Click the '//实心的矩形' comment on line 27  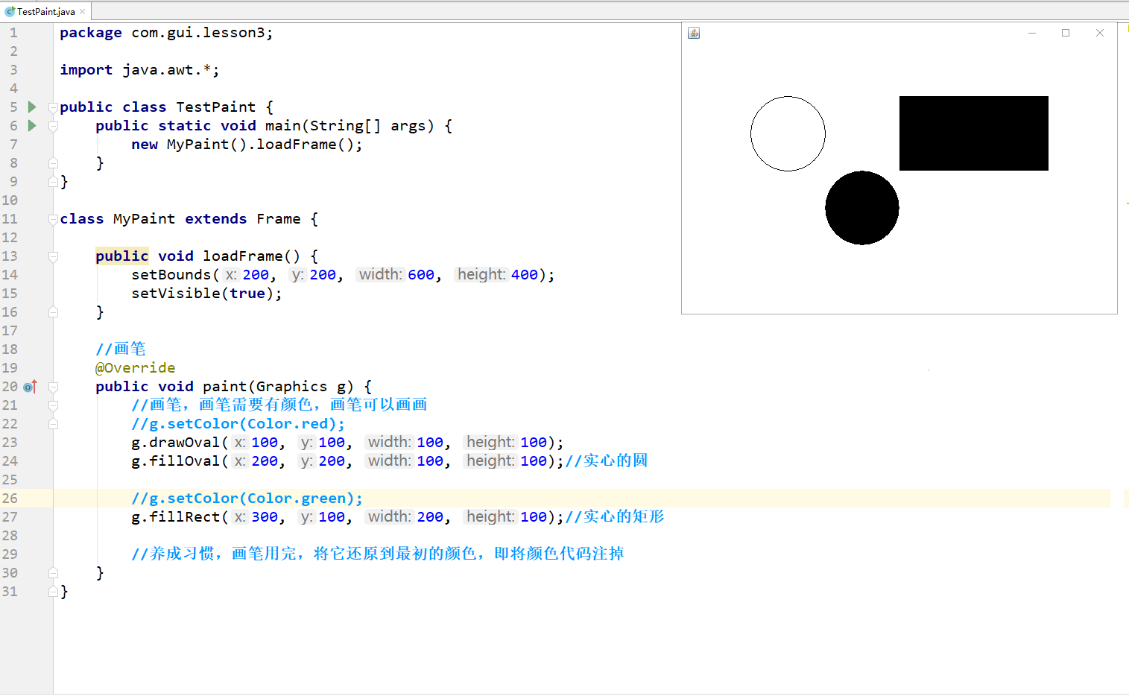(x=614, y=516)
